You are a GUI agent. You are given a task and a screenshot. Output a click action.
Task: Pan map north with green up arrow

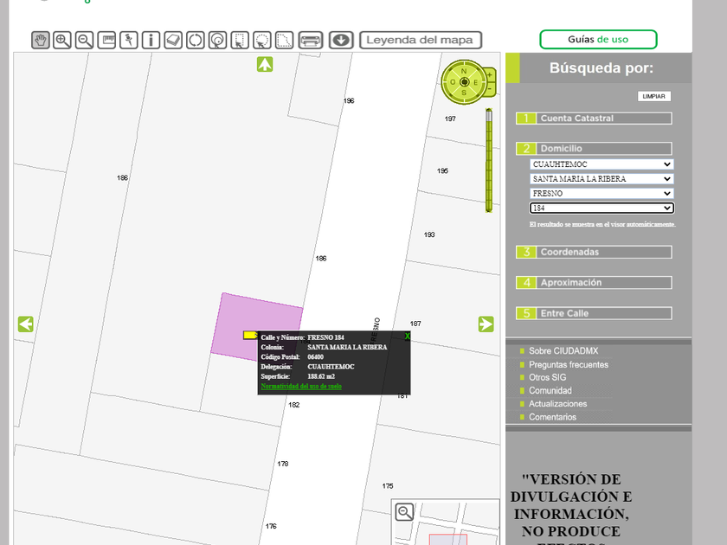point(265,64)
